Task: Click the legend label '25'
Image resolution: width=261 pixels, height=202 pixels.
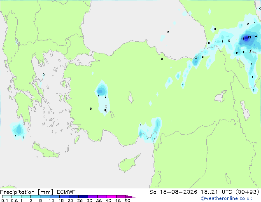Action: pos(80,200)
